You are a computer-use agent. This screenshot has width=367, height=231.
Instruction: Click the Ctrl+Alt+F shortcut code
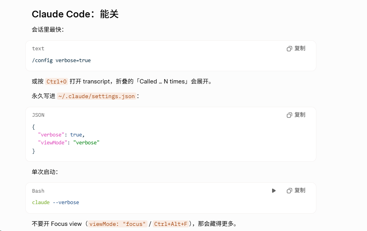coord(170,224)
